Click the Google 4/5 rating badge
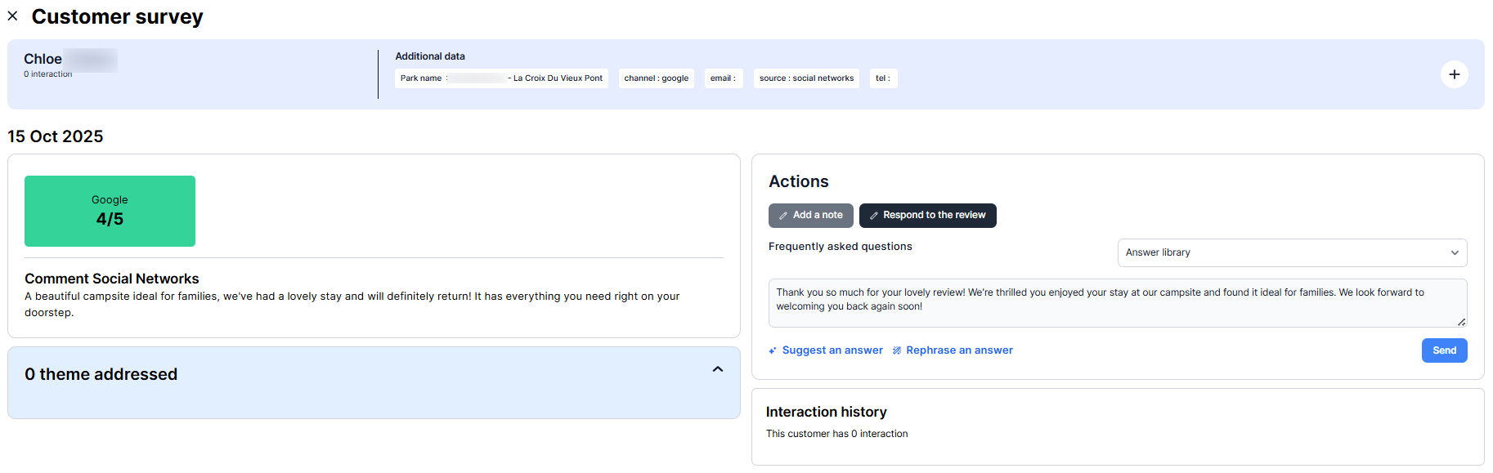This screenshot has height=473, width=1493. pyautogui.click(x=110, y=211)
